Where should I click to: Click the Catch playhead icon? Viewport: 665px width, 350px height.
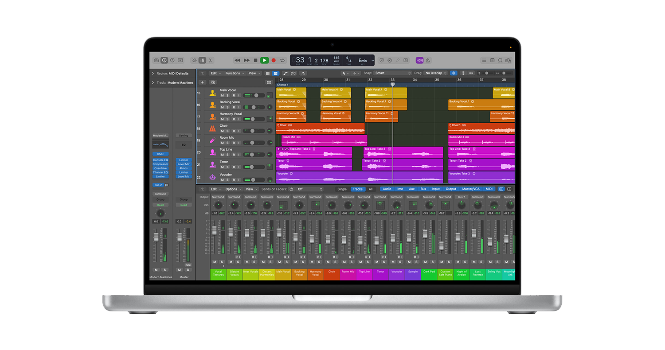click(x=303, y=73)
